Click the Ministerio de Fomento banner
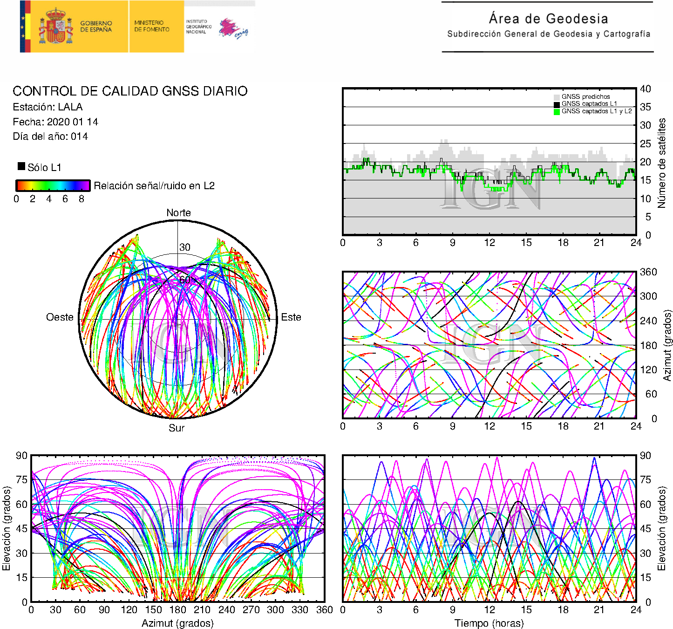The height and width of the screenshot is (629, 673). [152, 26]
